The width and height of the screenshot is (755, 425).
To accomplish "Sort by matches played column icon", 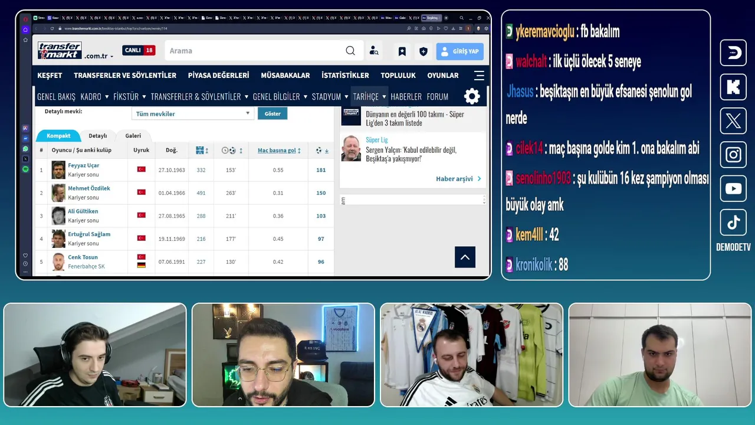I will pos(202,151).
